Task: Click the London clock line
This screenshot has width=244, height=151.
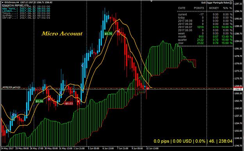Action: (26, 11)
